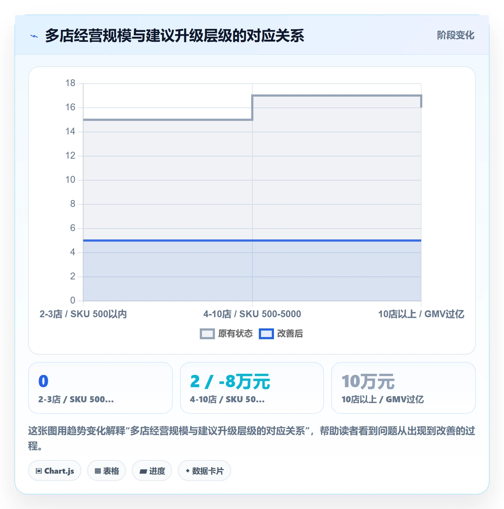The height and width of the screenshot is (509, 504).
Task: Open the card showing 2 / -8万元
Action: [x=252, y=388]
